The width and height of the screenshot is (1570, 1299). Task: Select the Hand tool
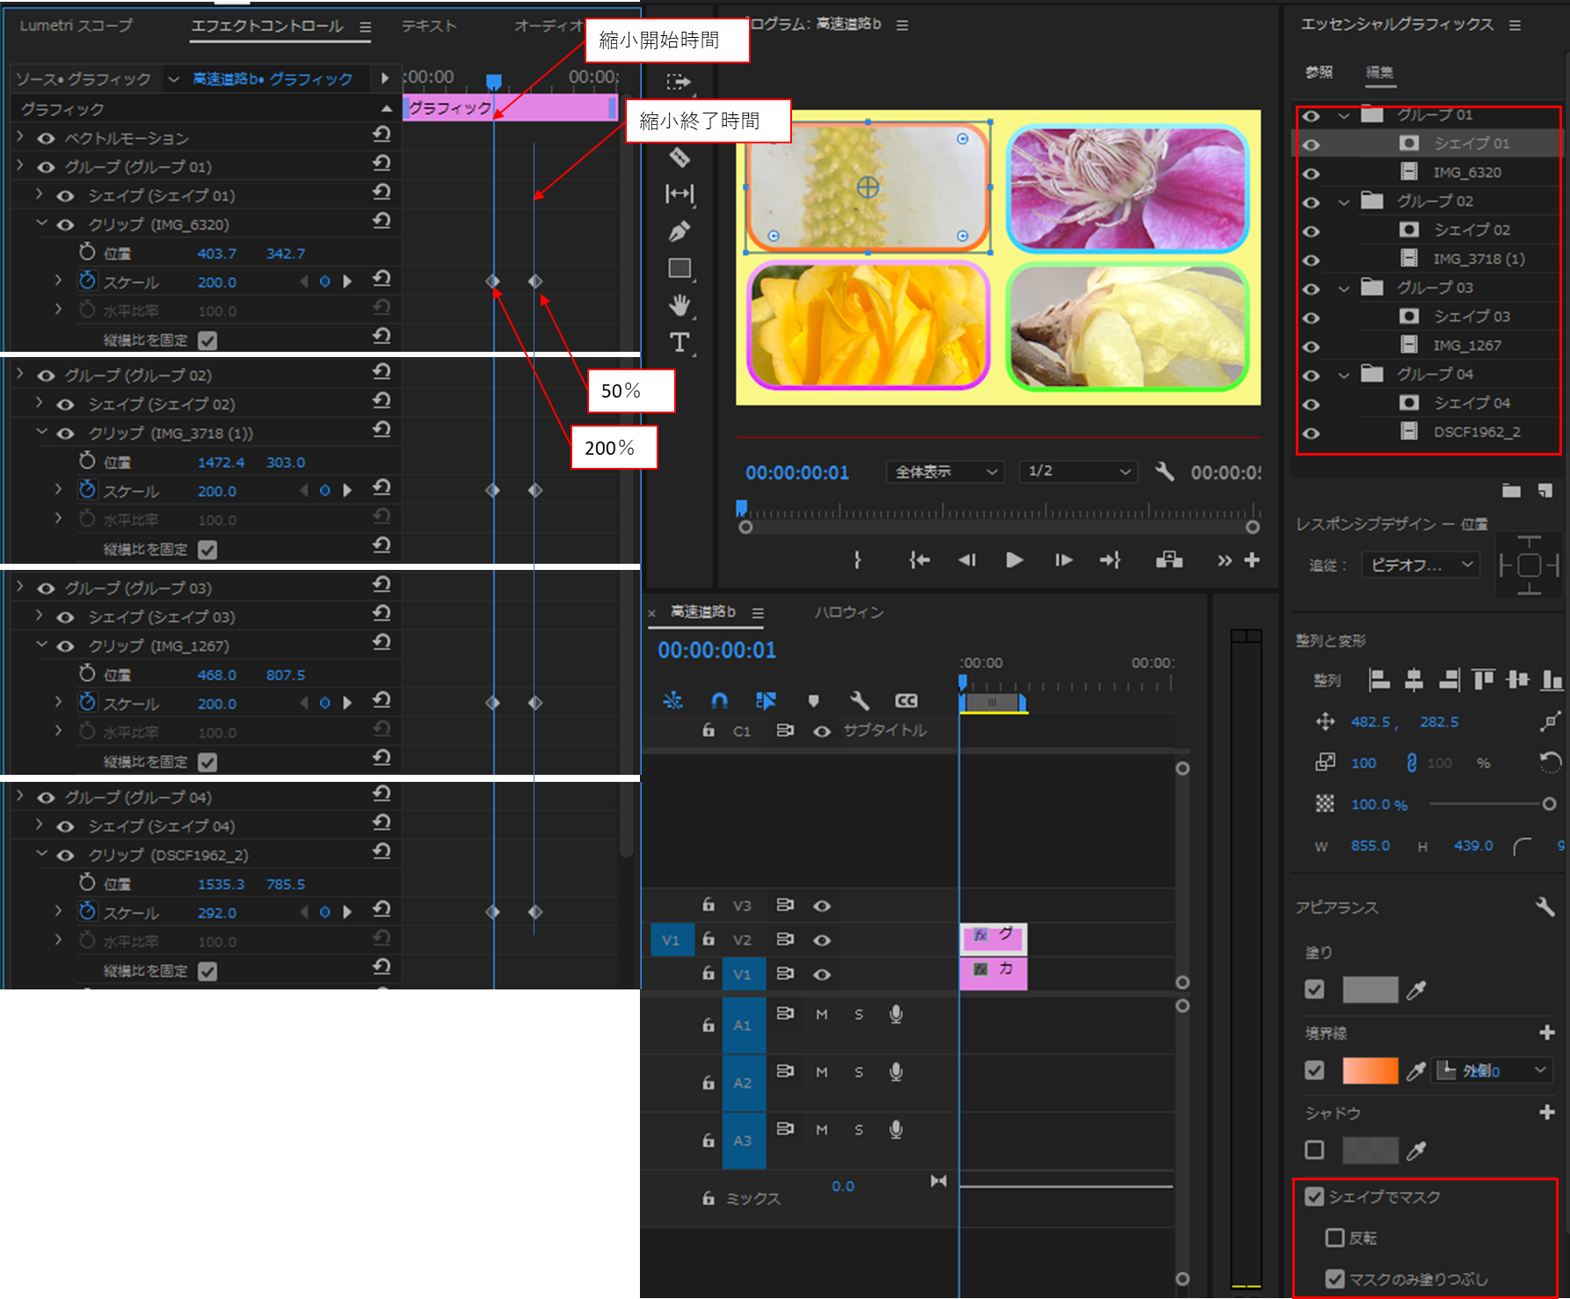coord(679,305)
